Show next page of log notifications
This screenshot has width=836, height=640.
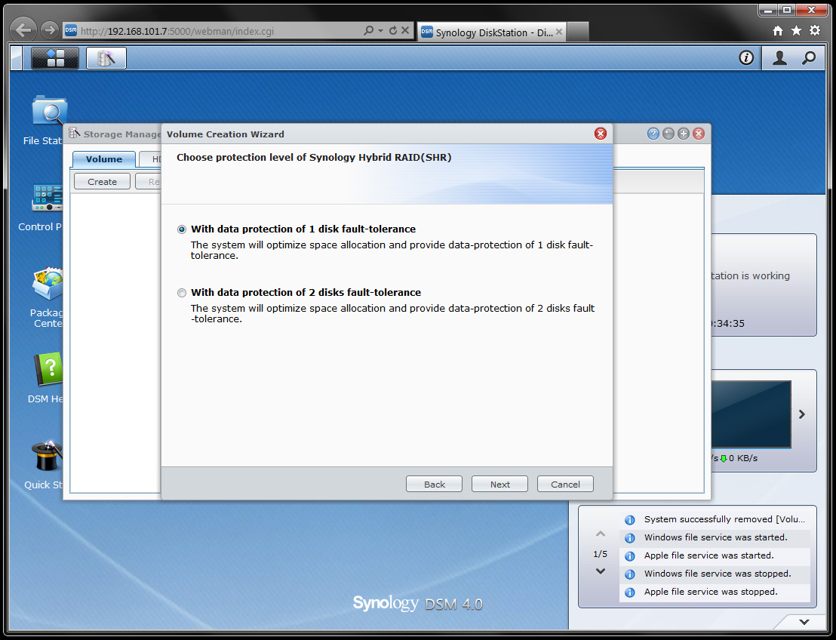(x=601, y=571)
